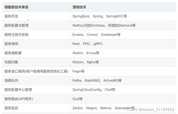Select the 负载均衡 row label

11,62
